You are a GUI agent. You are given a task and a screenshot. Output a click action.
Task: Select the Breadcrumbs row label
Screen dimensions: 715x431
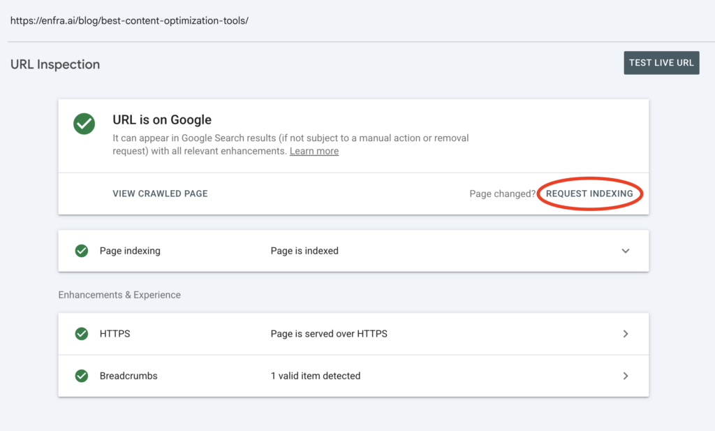128,376
